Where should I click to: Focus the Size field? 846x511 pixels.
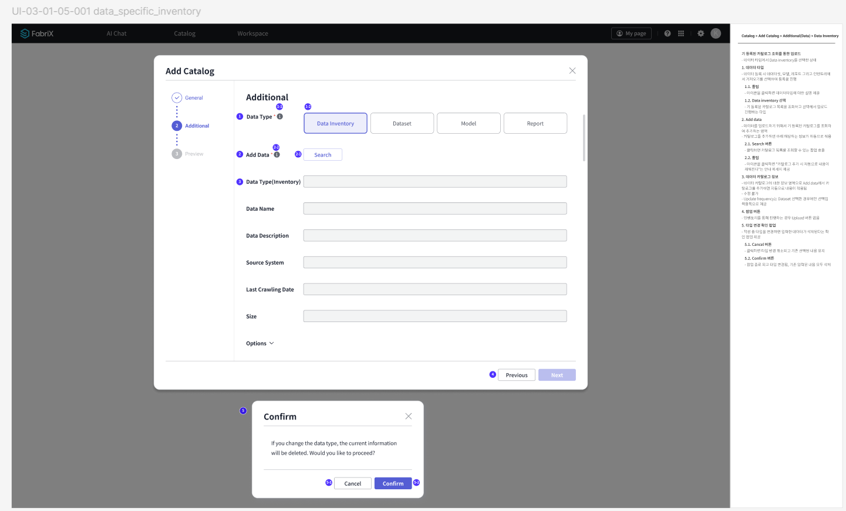pos(435,316)
